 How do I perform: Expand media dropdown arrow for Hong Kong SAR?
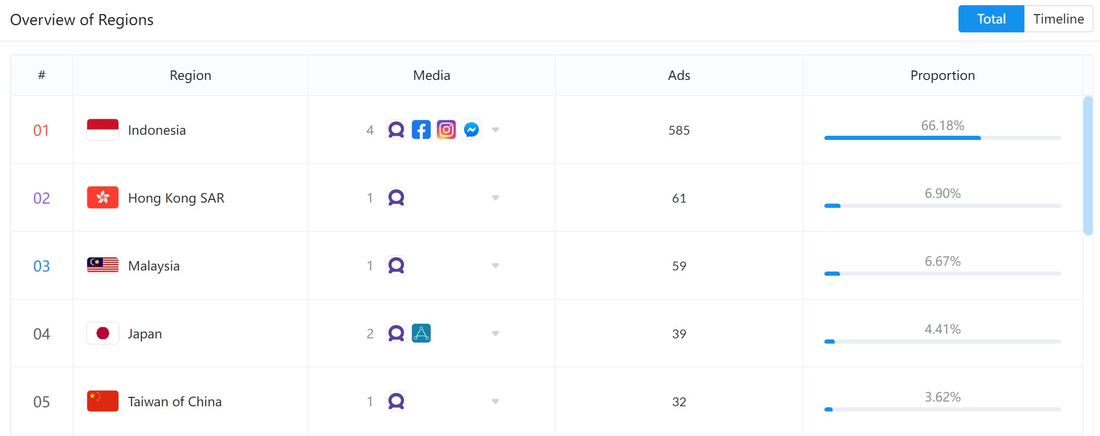495,198
